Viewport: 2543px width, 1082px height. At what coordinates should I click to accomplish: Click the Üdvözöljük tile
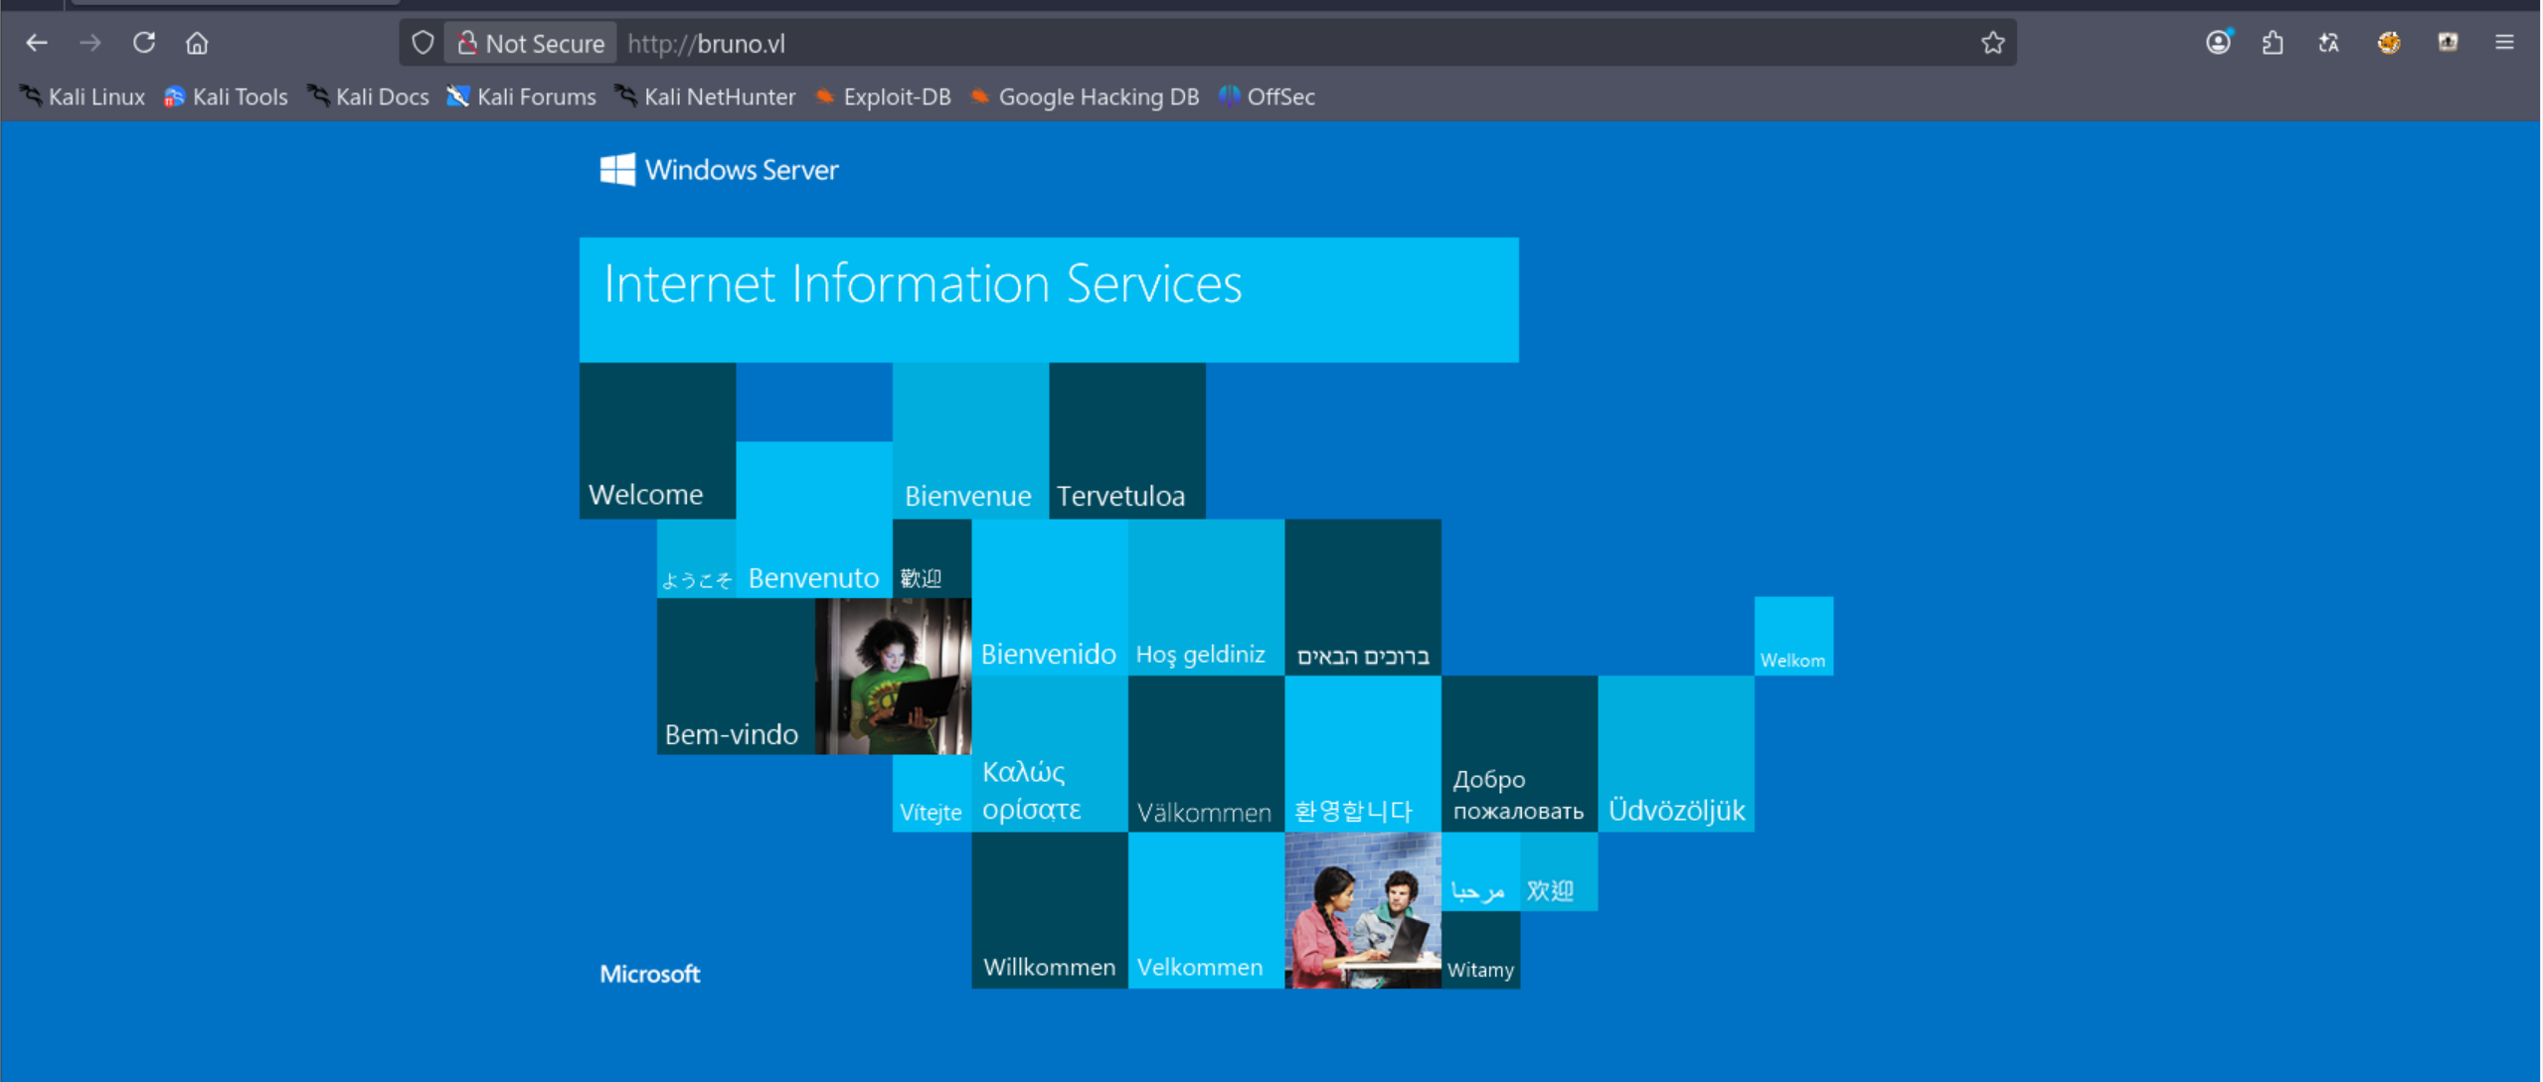click(x=1676, y=754)
